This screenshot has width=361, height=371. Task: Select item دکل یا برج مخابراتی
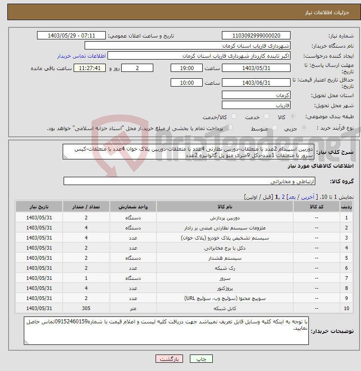point(225,248)
